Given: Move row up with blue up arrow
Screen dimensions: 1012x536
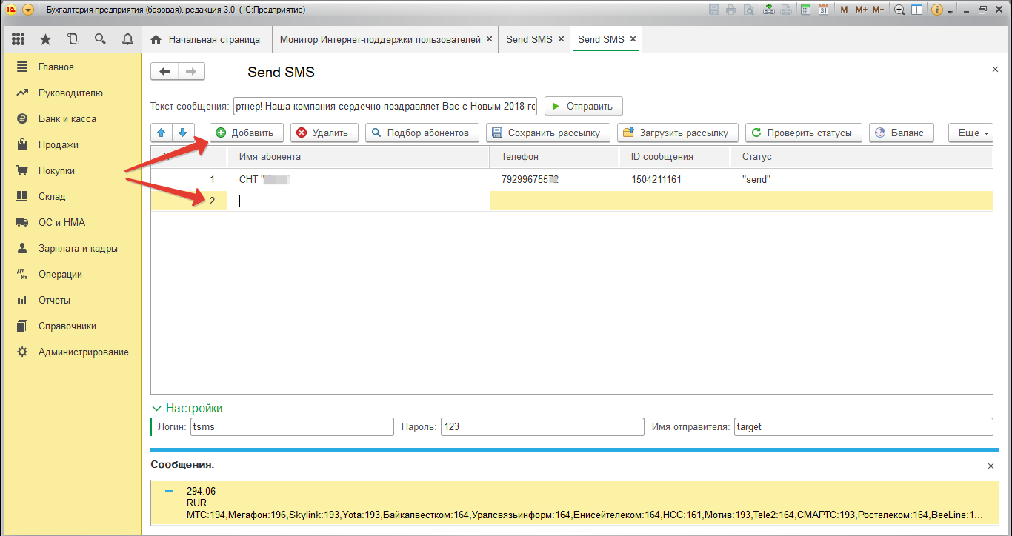Looking at the screenshot, I should tap(162, 133).
